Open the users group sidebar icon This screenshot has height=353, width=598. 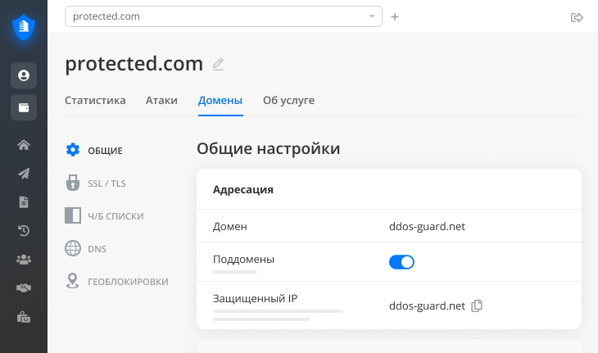pos(24,259)
